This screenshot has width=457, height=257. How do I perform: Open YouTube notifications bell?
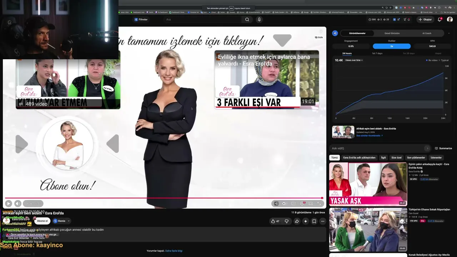point(440,20)
